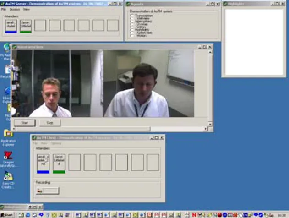289x218 pixels.
Task: Check the Overlap agenda item
Action: (x=132, y=24)
